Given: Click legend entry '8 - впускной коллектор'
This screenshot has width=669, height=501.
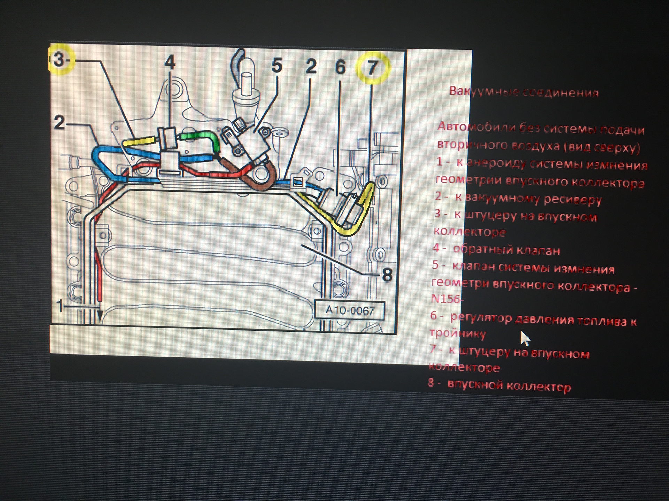Looking at the screenshot, I should (499, 385).
